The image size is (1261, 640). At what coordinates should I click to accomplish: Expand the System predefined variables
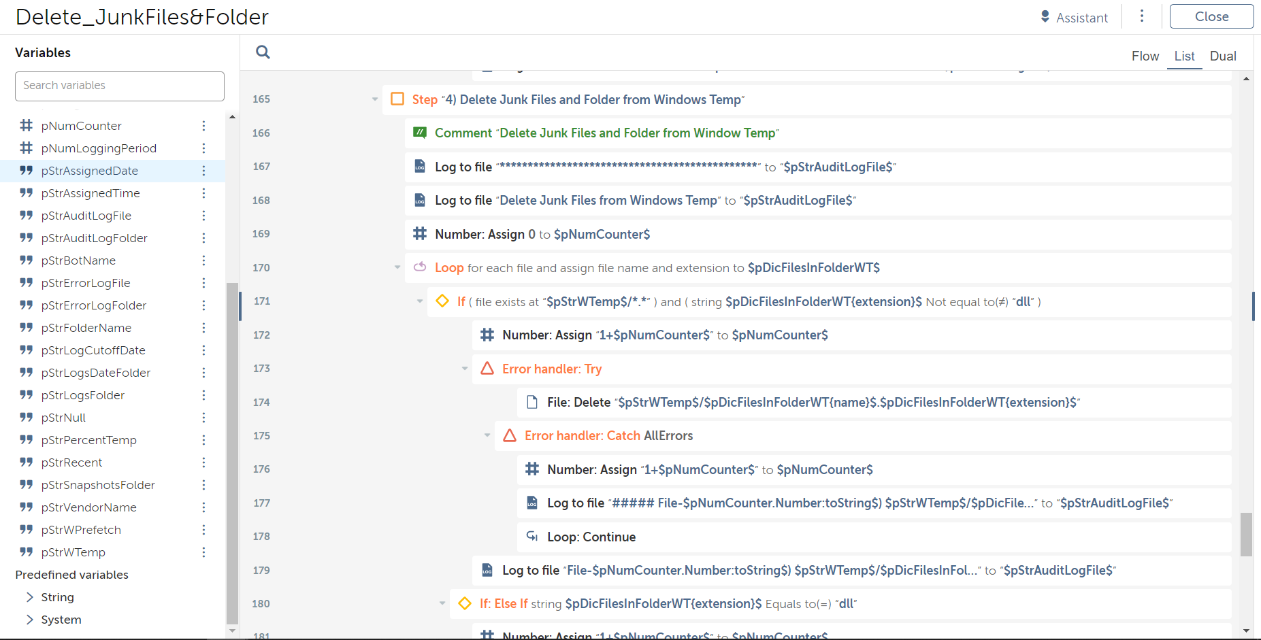coord(29,620)
